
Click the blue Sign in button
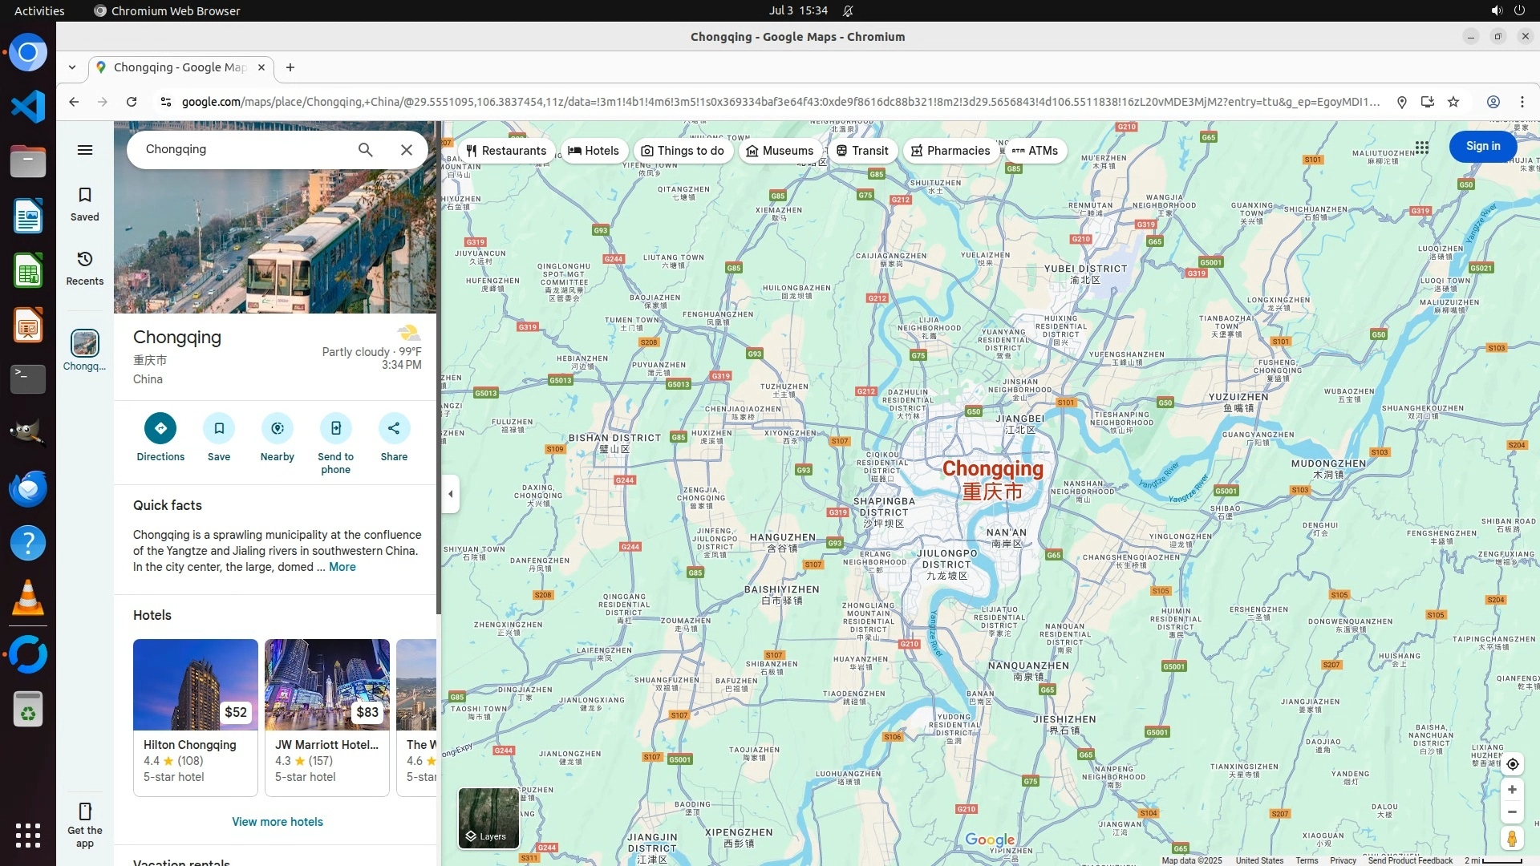[1482, 147]
